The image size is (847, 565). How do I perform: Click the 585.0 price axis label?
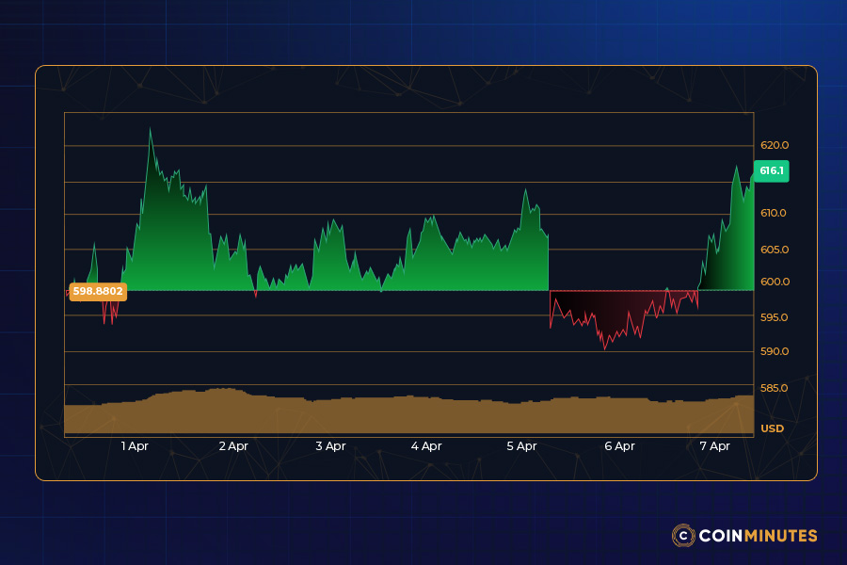click(774, 388)
